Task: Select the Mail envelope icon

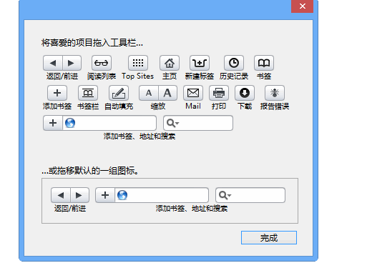Action: click(193, 93)
